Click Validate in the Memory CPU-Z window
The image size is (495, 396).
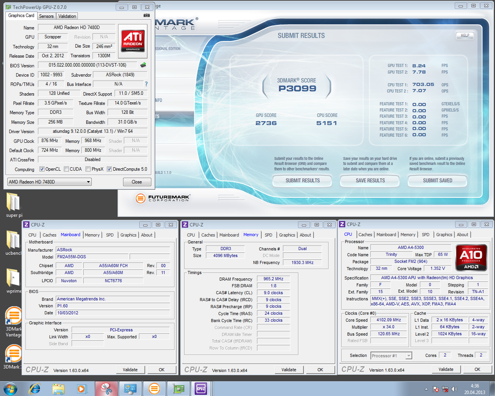click(289, 370)
